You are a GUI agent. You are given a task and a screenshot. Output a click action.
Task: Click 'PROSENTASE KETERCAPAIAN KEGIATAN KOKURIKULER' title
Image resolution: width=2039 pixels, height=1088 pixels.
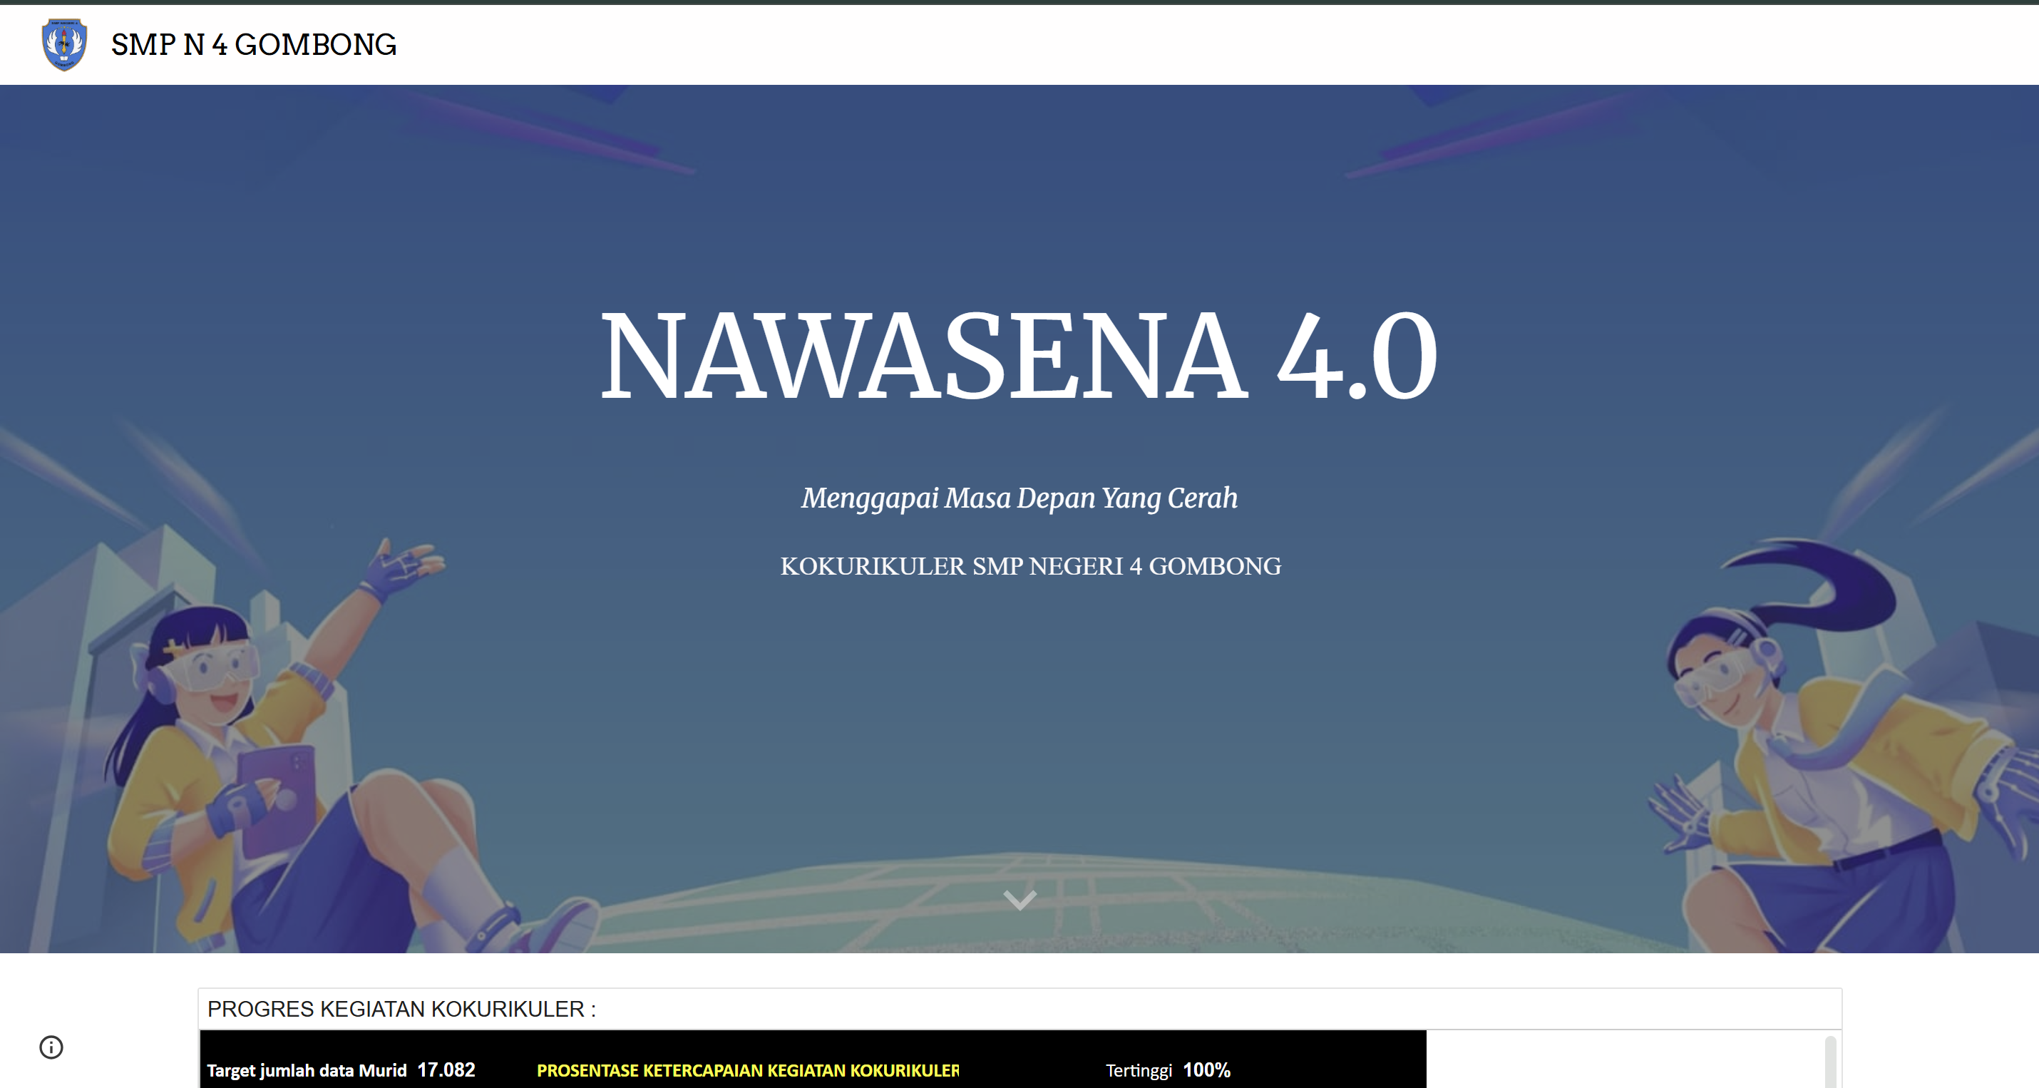(748, 1071)
